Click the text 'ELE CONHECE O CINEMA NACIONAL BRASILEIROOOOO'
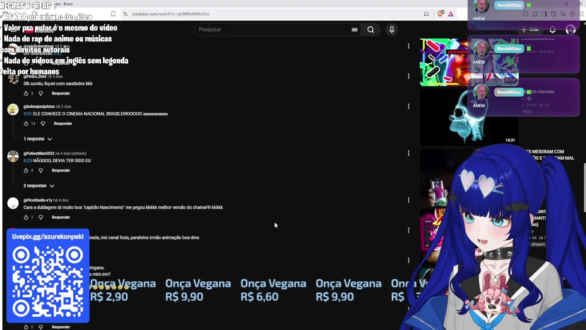 coord(87,114)
